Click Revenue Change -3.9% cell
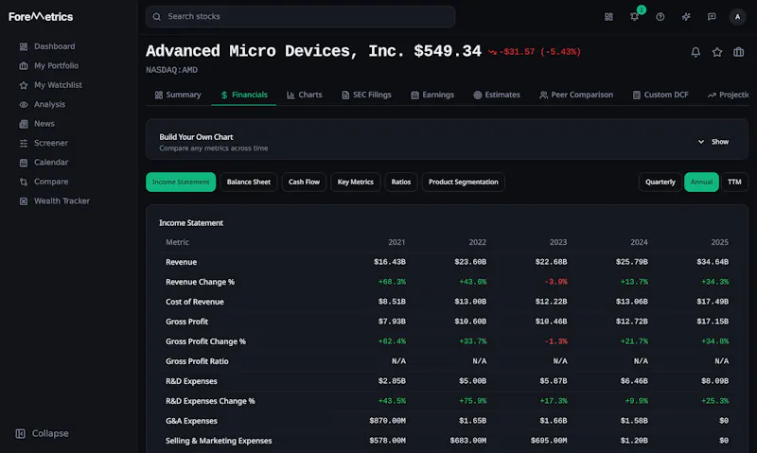 [x=555, y=282]
